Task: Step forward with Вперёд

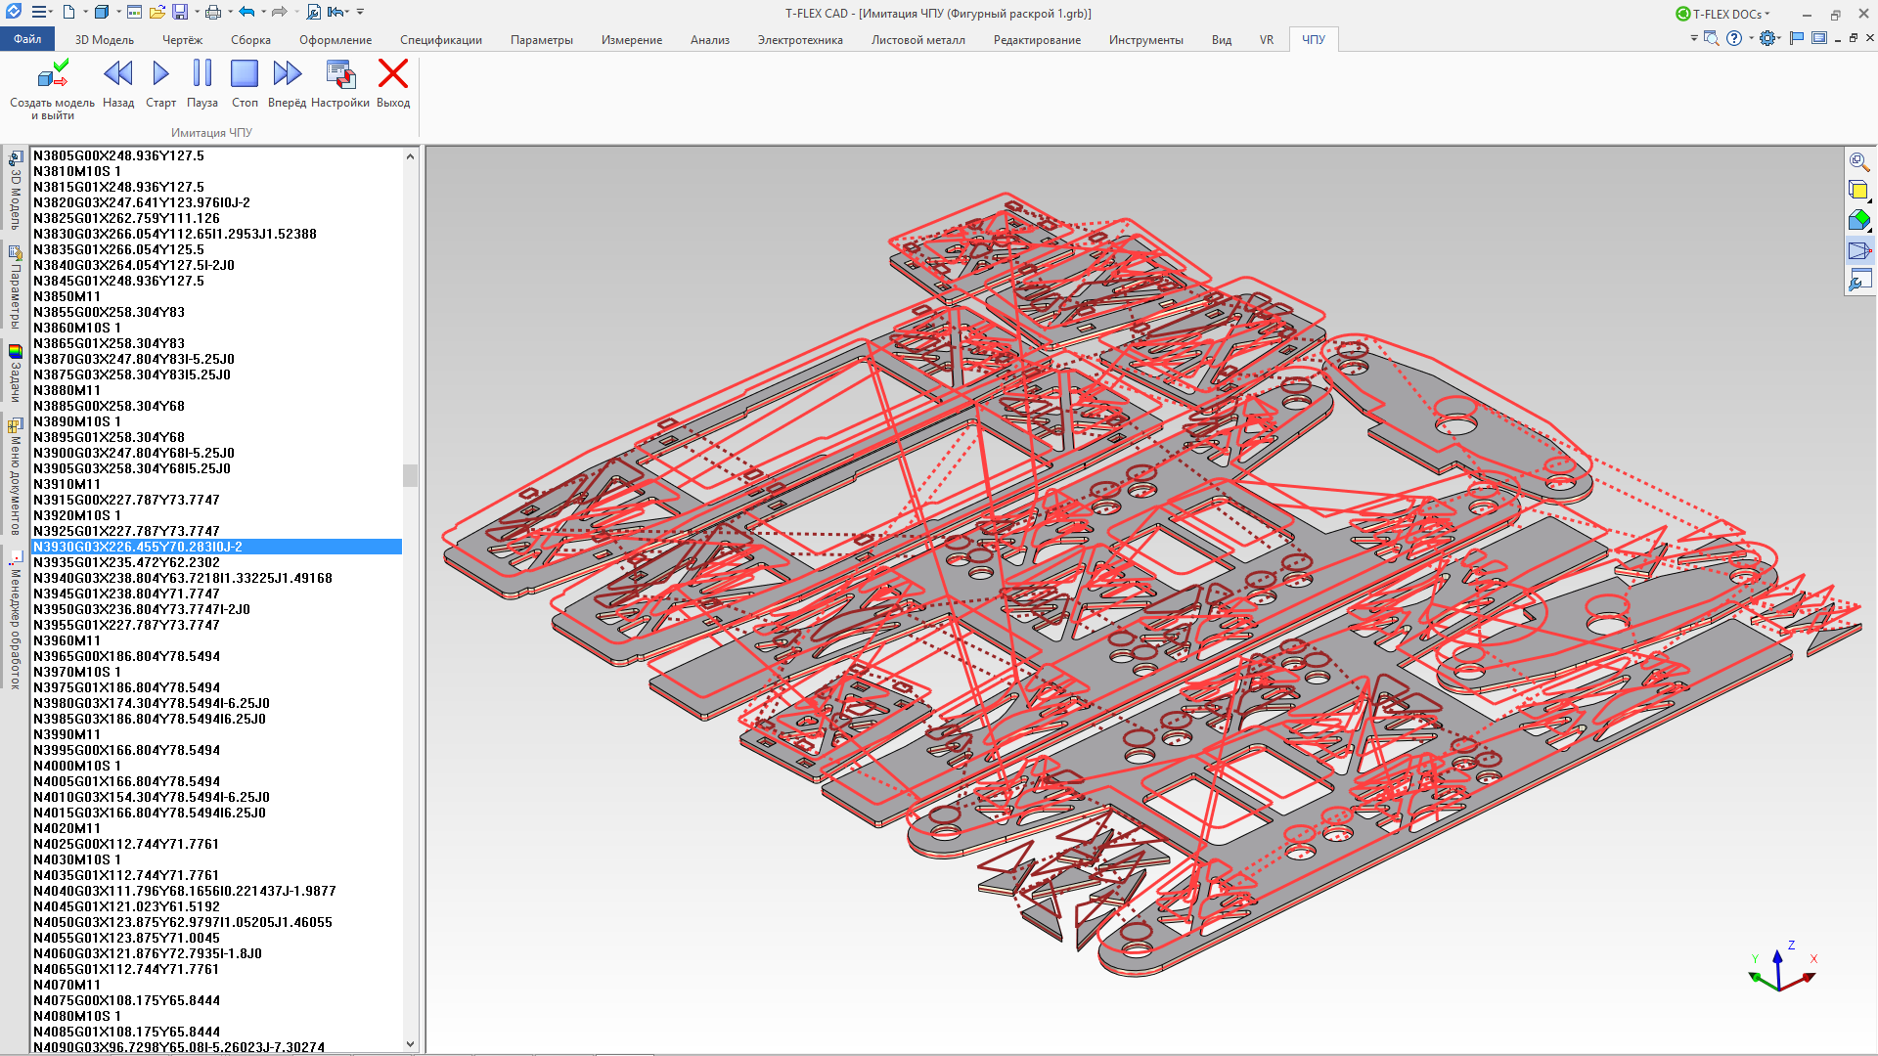Action: pos(288,84)
